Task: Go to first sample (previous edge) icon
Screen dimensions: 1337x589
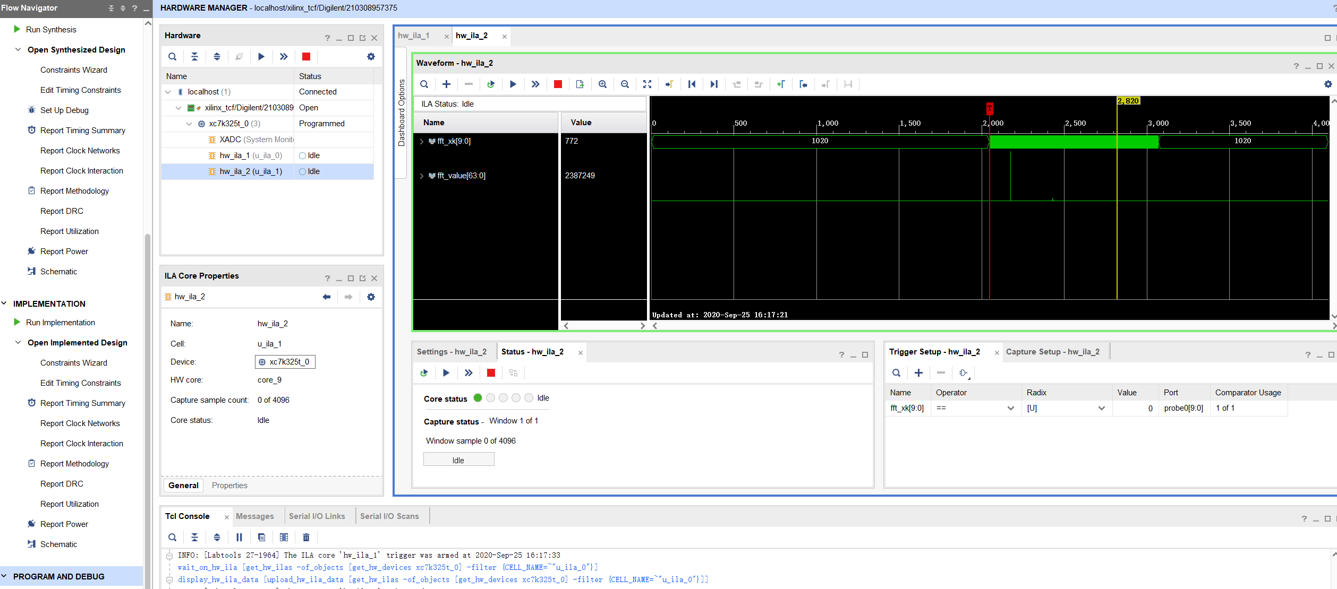Action: (x=692, y=84)
